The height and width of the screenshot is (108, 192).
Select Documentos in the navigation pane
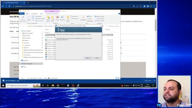click(27, 38)
